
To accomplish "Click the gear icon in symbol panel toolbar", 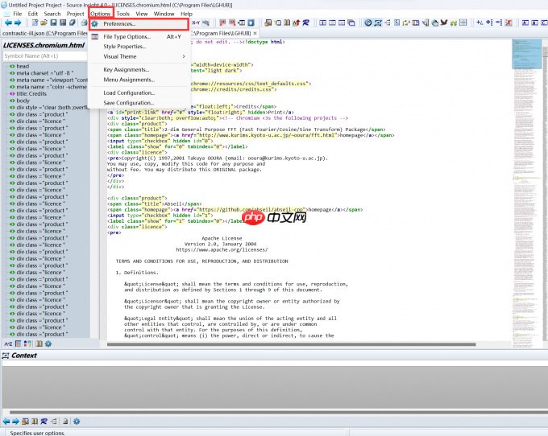I will point(48,344).
